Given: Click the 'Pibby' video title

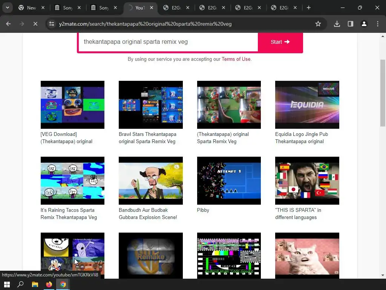Looking at the screenshot, I should tap(203, 210).
